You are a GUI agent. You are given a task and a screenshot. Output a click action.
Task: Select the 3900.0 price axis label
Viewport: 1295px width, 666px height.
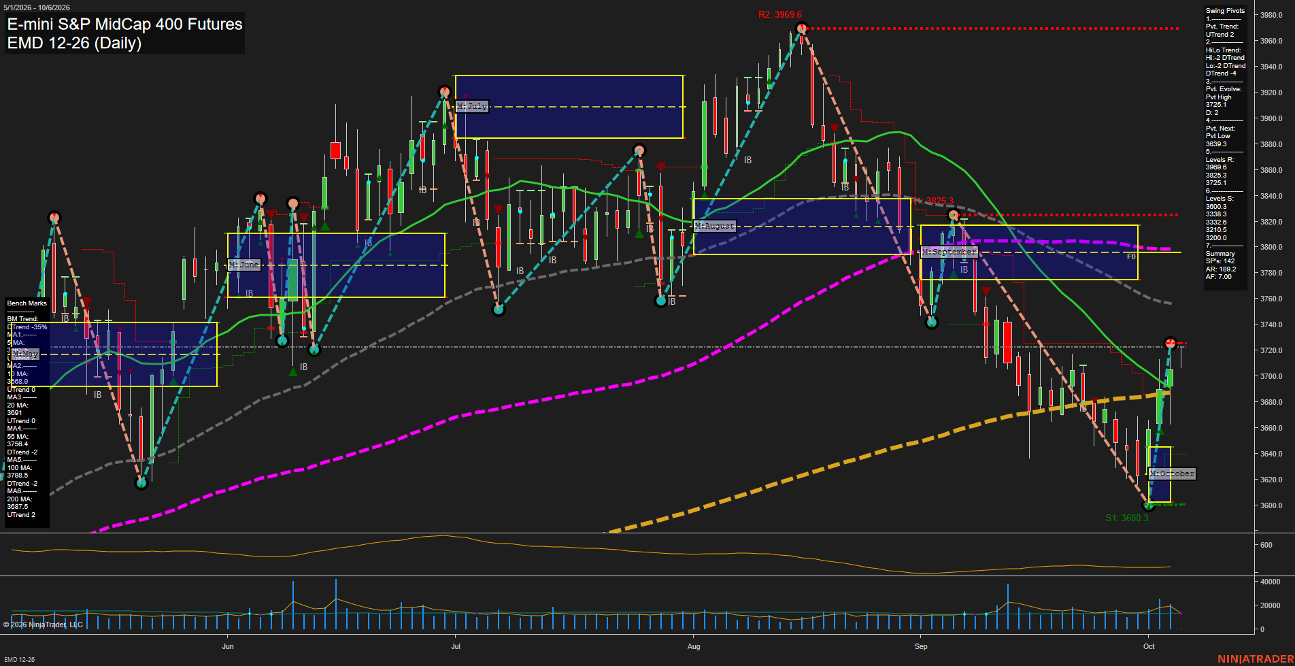tap(1271, 118)
